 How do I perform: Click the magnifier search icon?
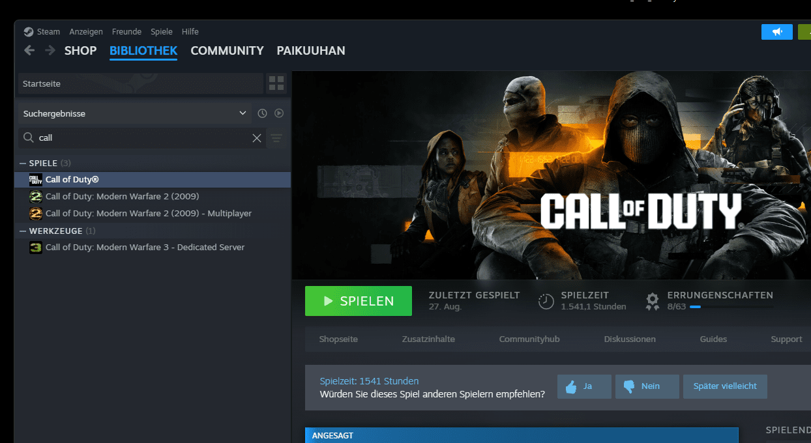28,138
